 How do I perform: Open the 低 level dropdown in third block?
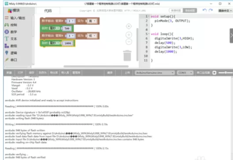coord(92,36)
